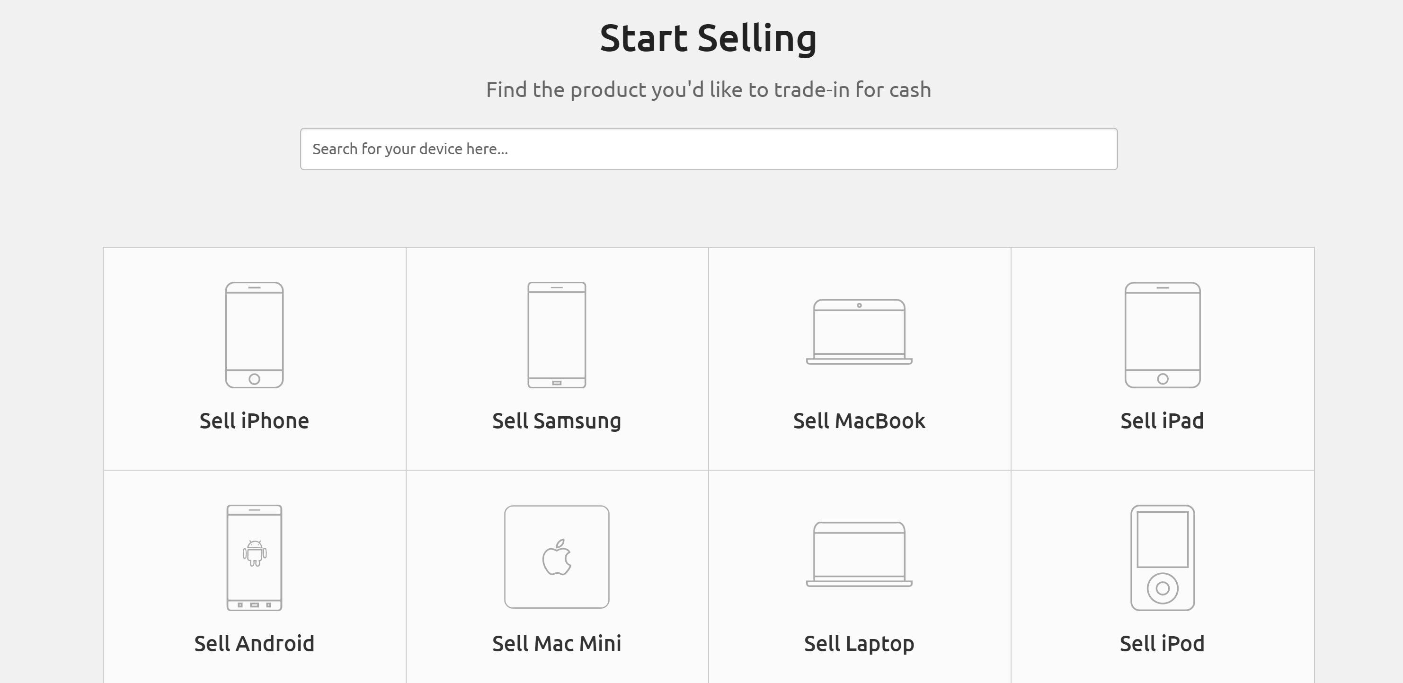This screenshot has height=683, width=1403.
Task: Select the Sell iPod label
Action: [x=1162, y=643]
